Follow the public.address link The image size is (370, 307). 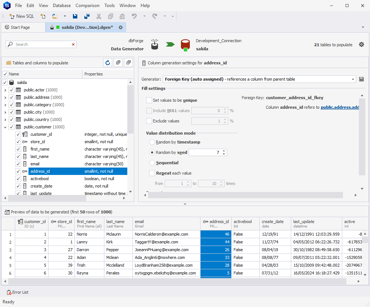click(x=340, y=107)
